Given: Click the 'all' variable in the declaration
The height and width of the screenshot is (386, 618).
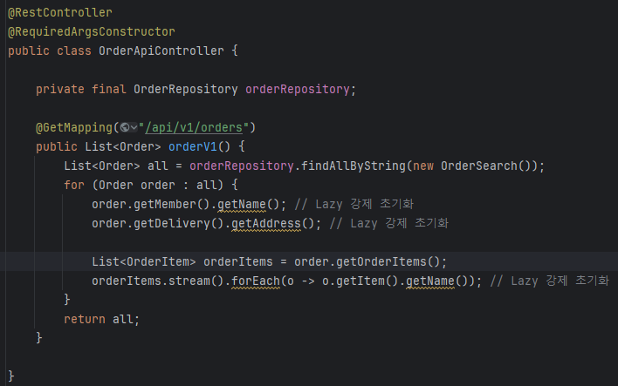Looking at the screenshot, I should (158, 166).
